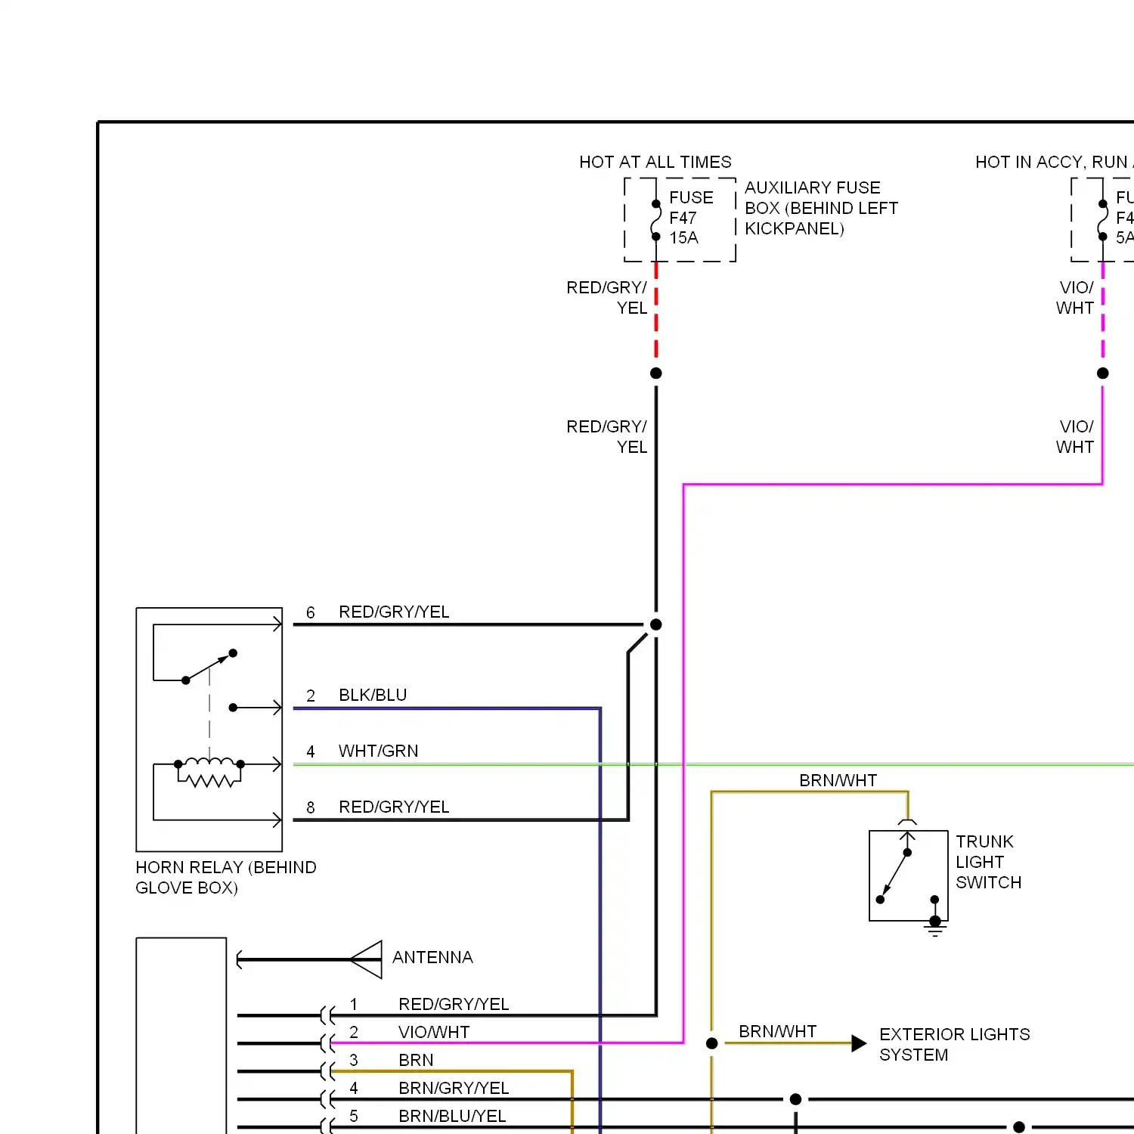1134x1134 pixels.
Task: Click the 'EXTERIOR LIGHTS SYSTEM' reference text
Action: coord(954,1044)
